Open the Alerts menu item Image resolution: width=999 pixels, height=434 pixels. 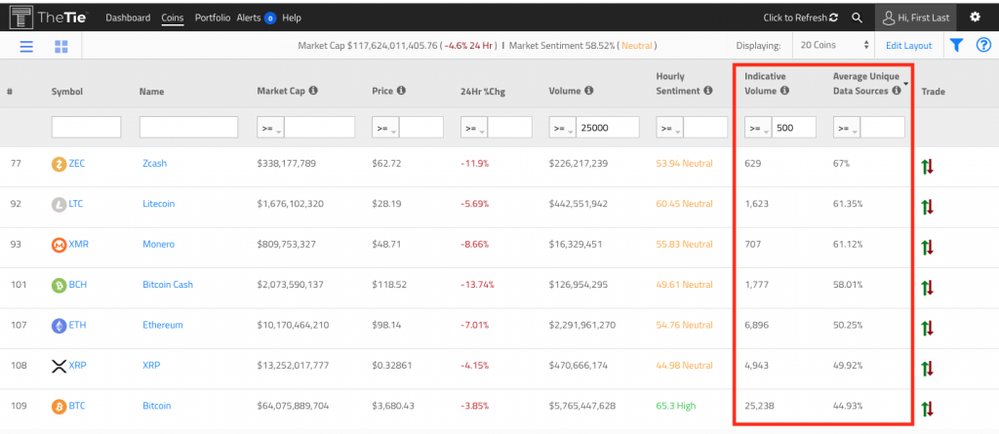click(x=256, y=18)
